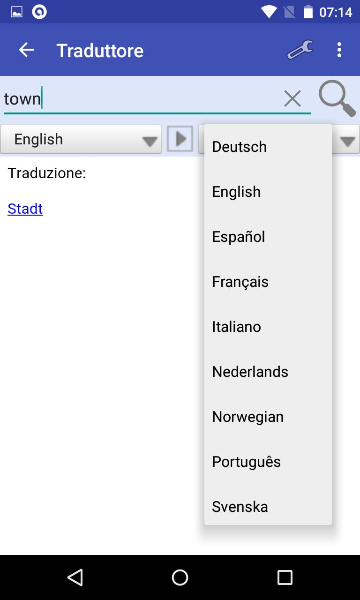Select Português from the language options
Image resolution: width=360 pixels, height=600 pixels.
coord(246,461)
